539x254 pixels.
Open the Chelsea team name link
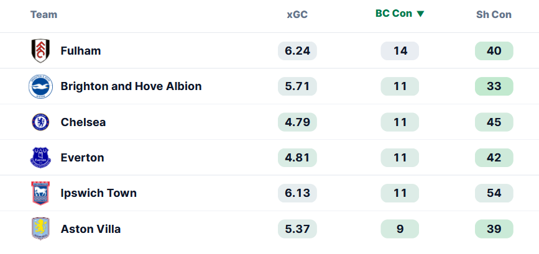(x=83, y=122)
